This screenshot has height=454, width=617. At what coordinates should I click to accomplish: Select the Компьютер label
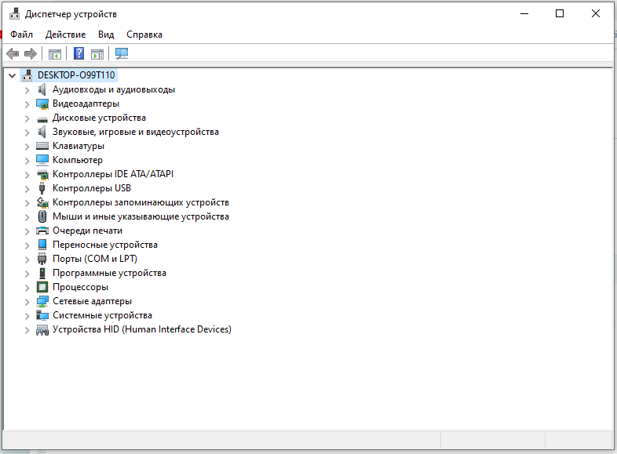[x=78, y=160]
